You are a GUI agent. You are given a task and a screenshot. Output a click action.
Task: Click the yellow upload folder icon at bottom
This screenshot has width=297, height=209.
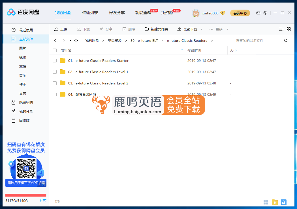click(x=275, y=202)
